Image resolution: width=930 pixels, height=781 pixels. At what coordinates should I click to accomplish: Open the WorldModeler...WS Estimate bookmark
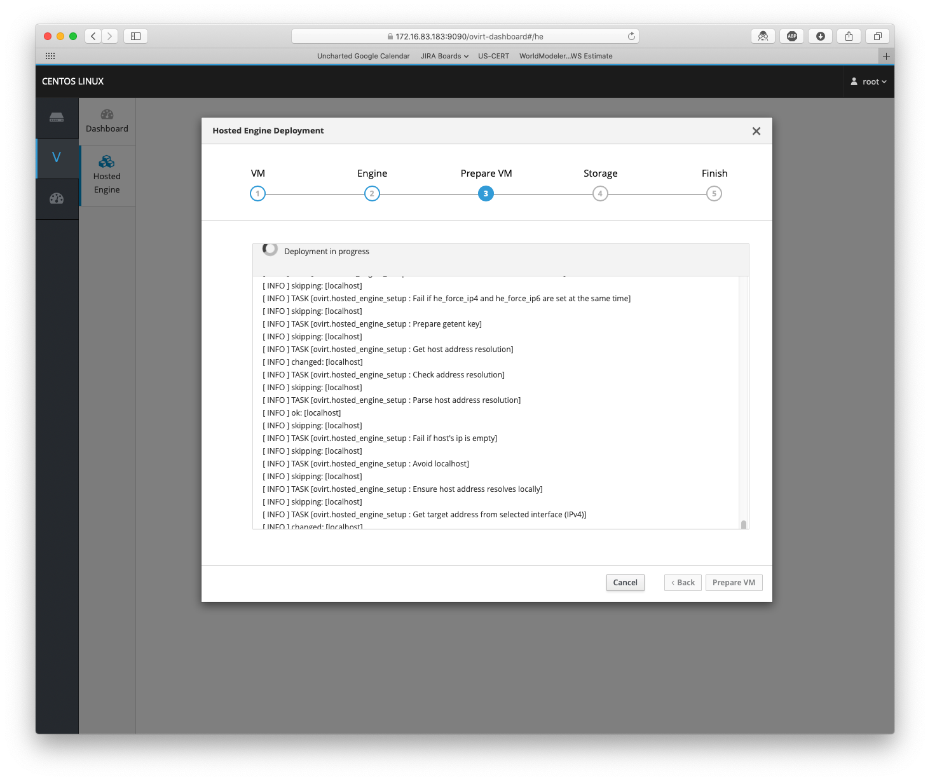566,56
